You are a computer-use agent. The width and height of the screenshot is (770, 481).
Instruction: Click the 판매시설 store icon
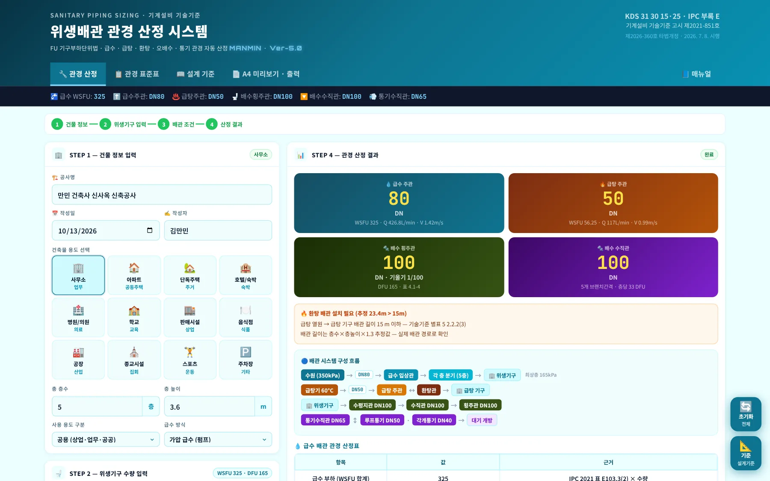click(190, 310)
